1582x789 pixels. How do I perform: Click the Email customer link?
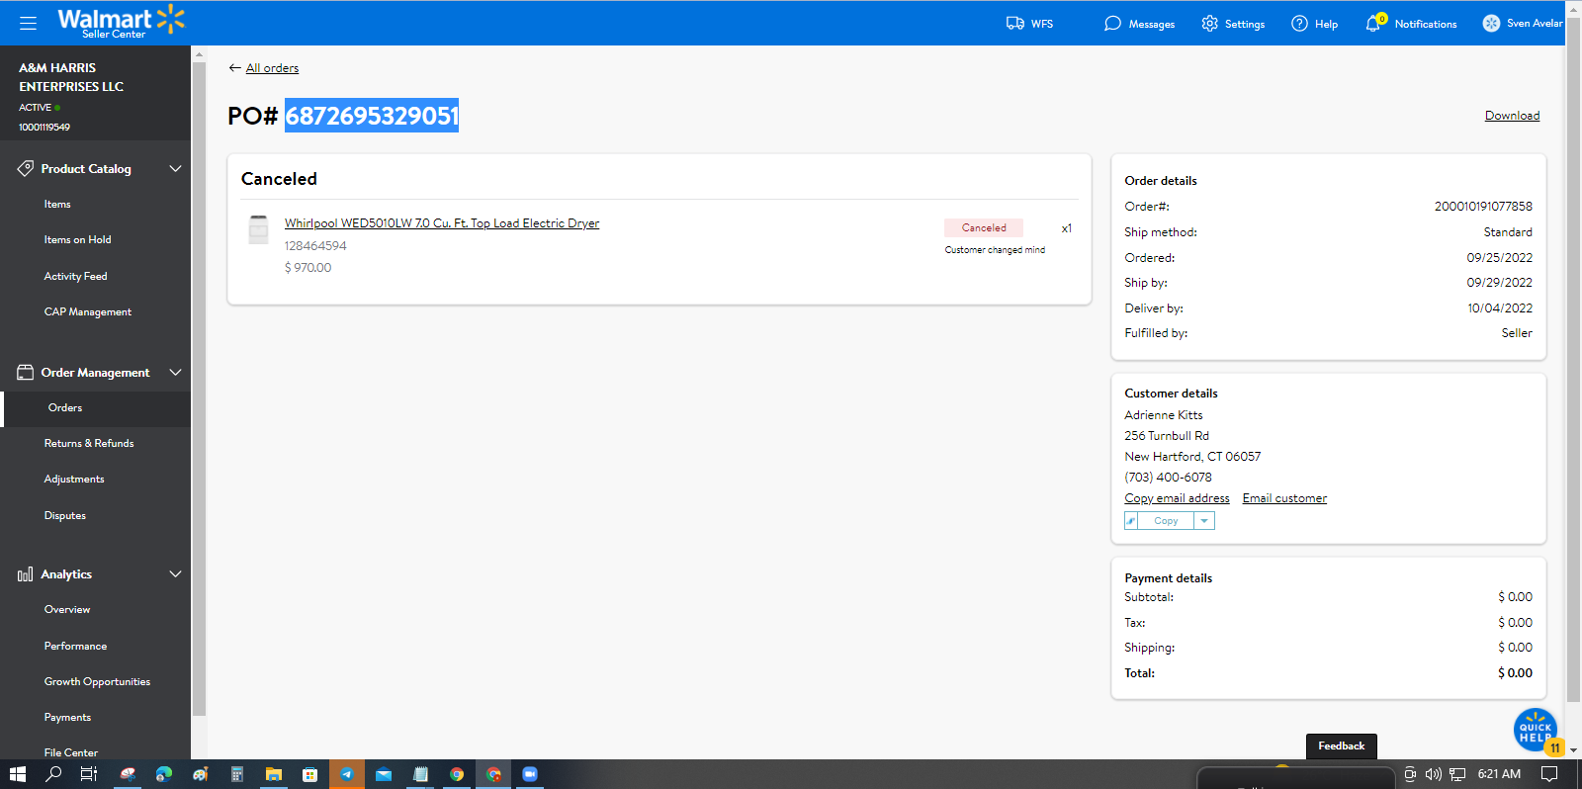(1284, 498)
